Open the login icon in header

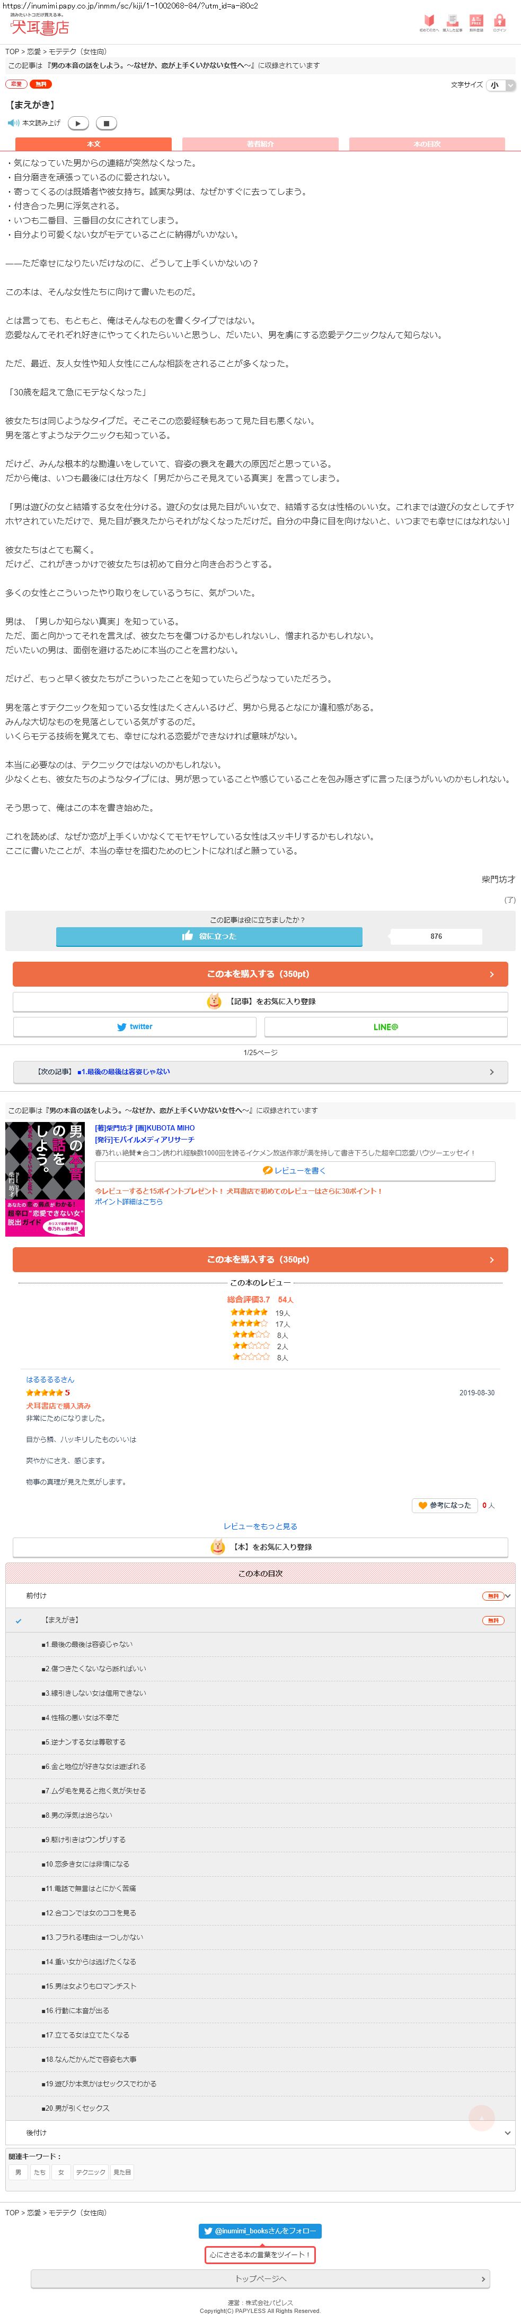(x=499, y=23)
